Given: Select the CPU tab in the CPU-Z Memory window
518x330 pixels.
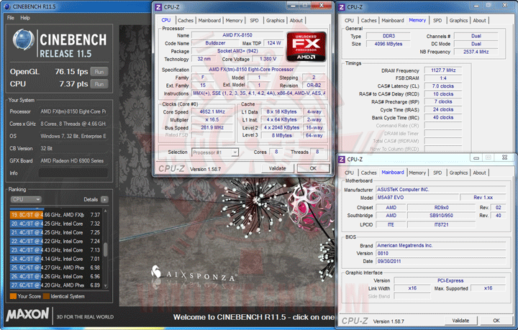Looking at the screenshot, I should click(x=349, y=20).
